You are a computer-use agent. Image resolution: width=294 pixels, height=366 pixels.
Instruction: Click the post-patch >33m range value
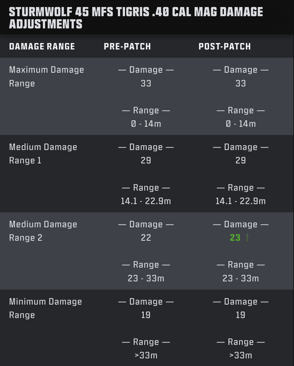click(241, 355)
